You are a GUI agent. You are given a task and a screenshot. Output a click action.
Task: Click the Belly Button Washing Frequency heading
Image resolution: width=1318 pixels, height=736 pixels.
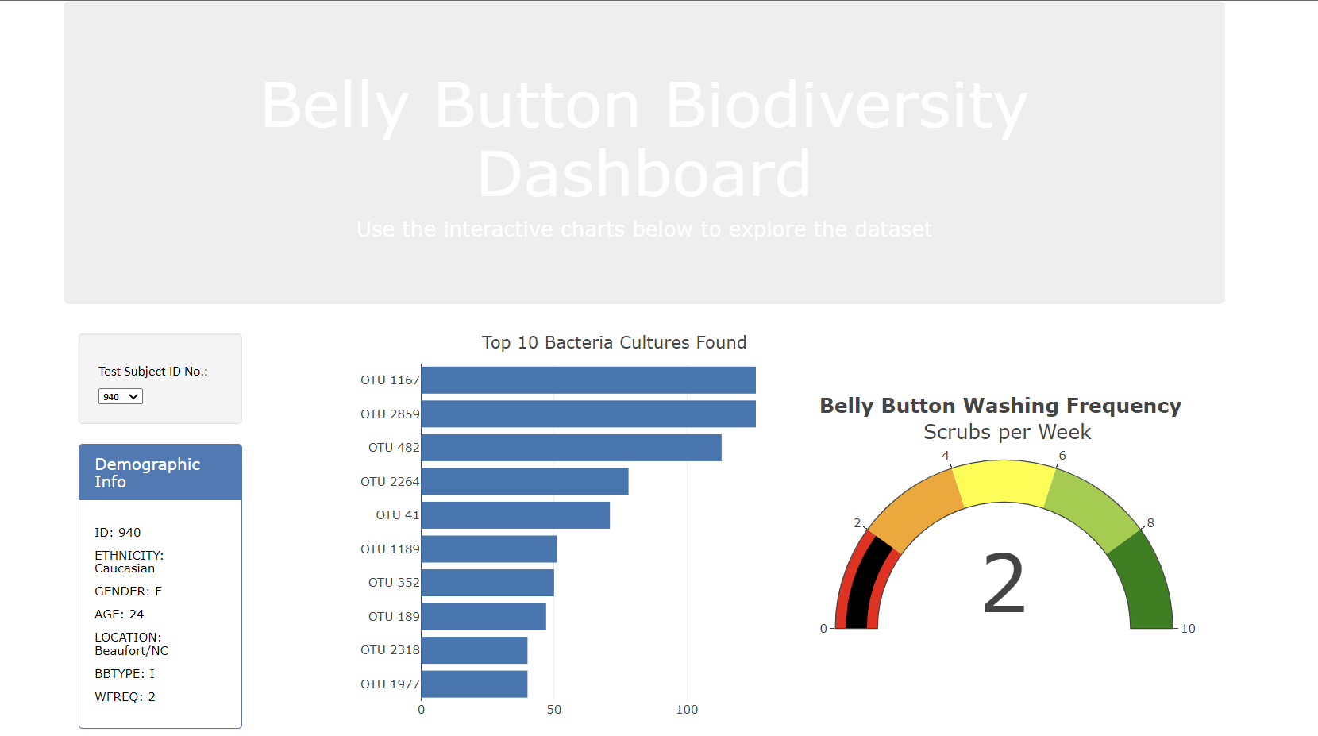(x=1000, y=406)
